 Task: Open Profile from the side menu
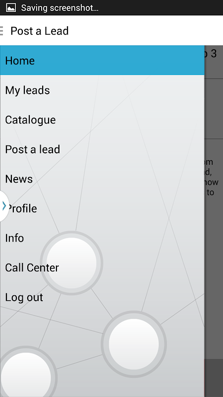point(102,208)
